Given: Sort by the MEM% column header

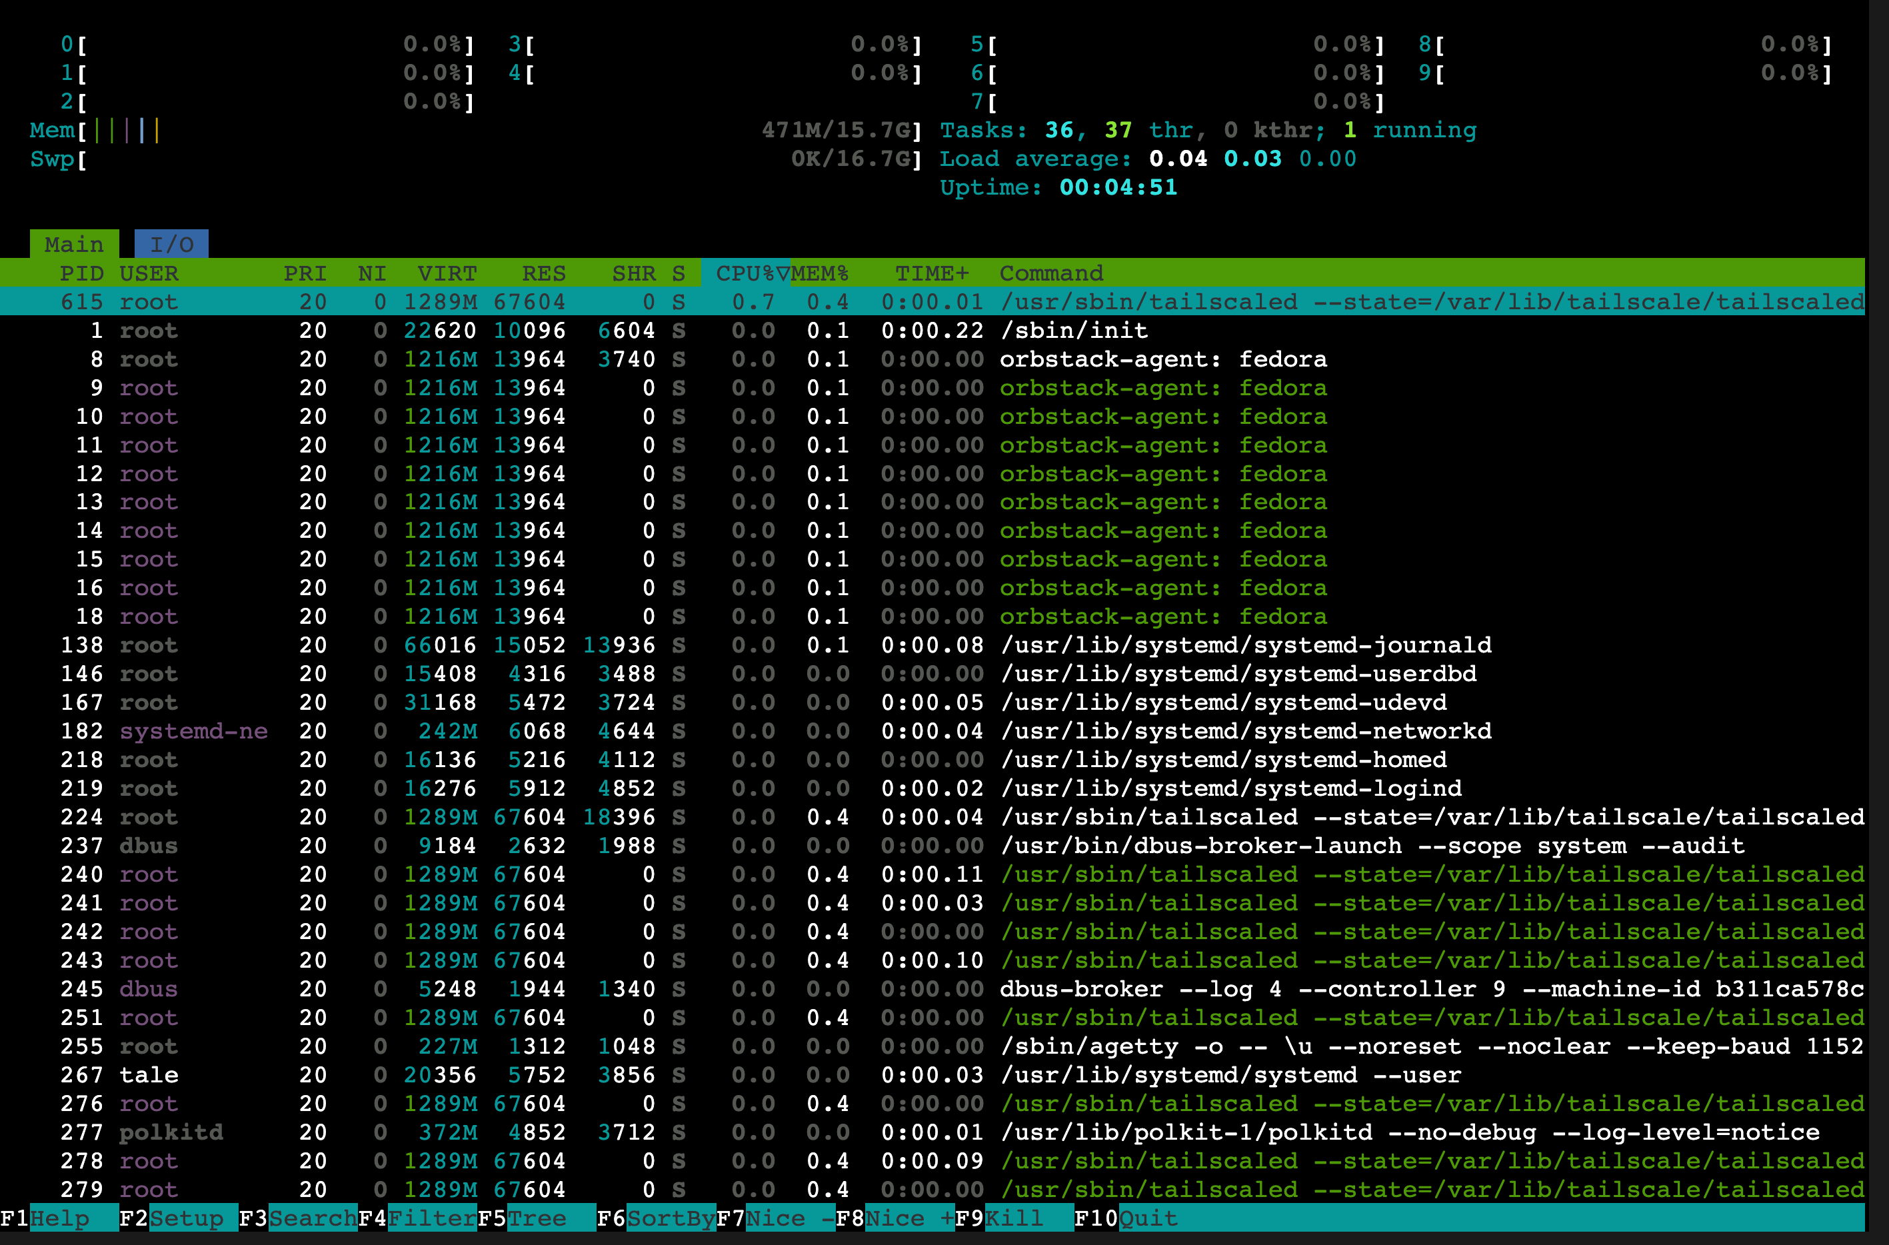Looking at the screenshot, I should (819, 273).
